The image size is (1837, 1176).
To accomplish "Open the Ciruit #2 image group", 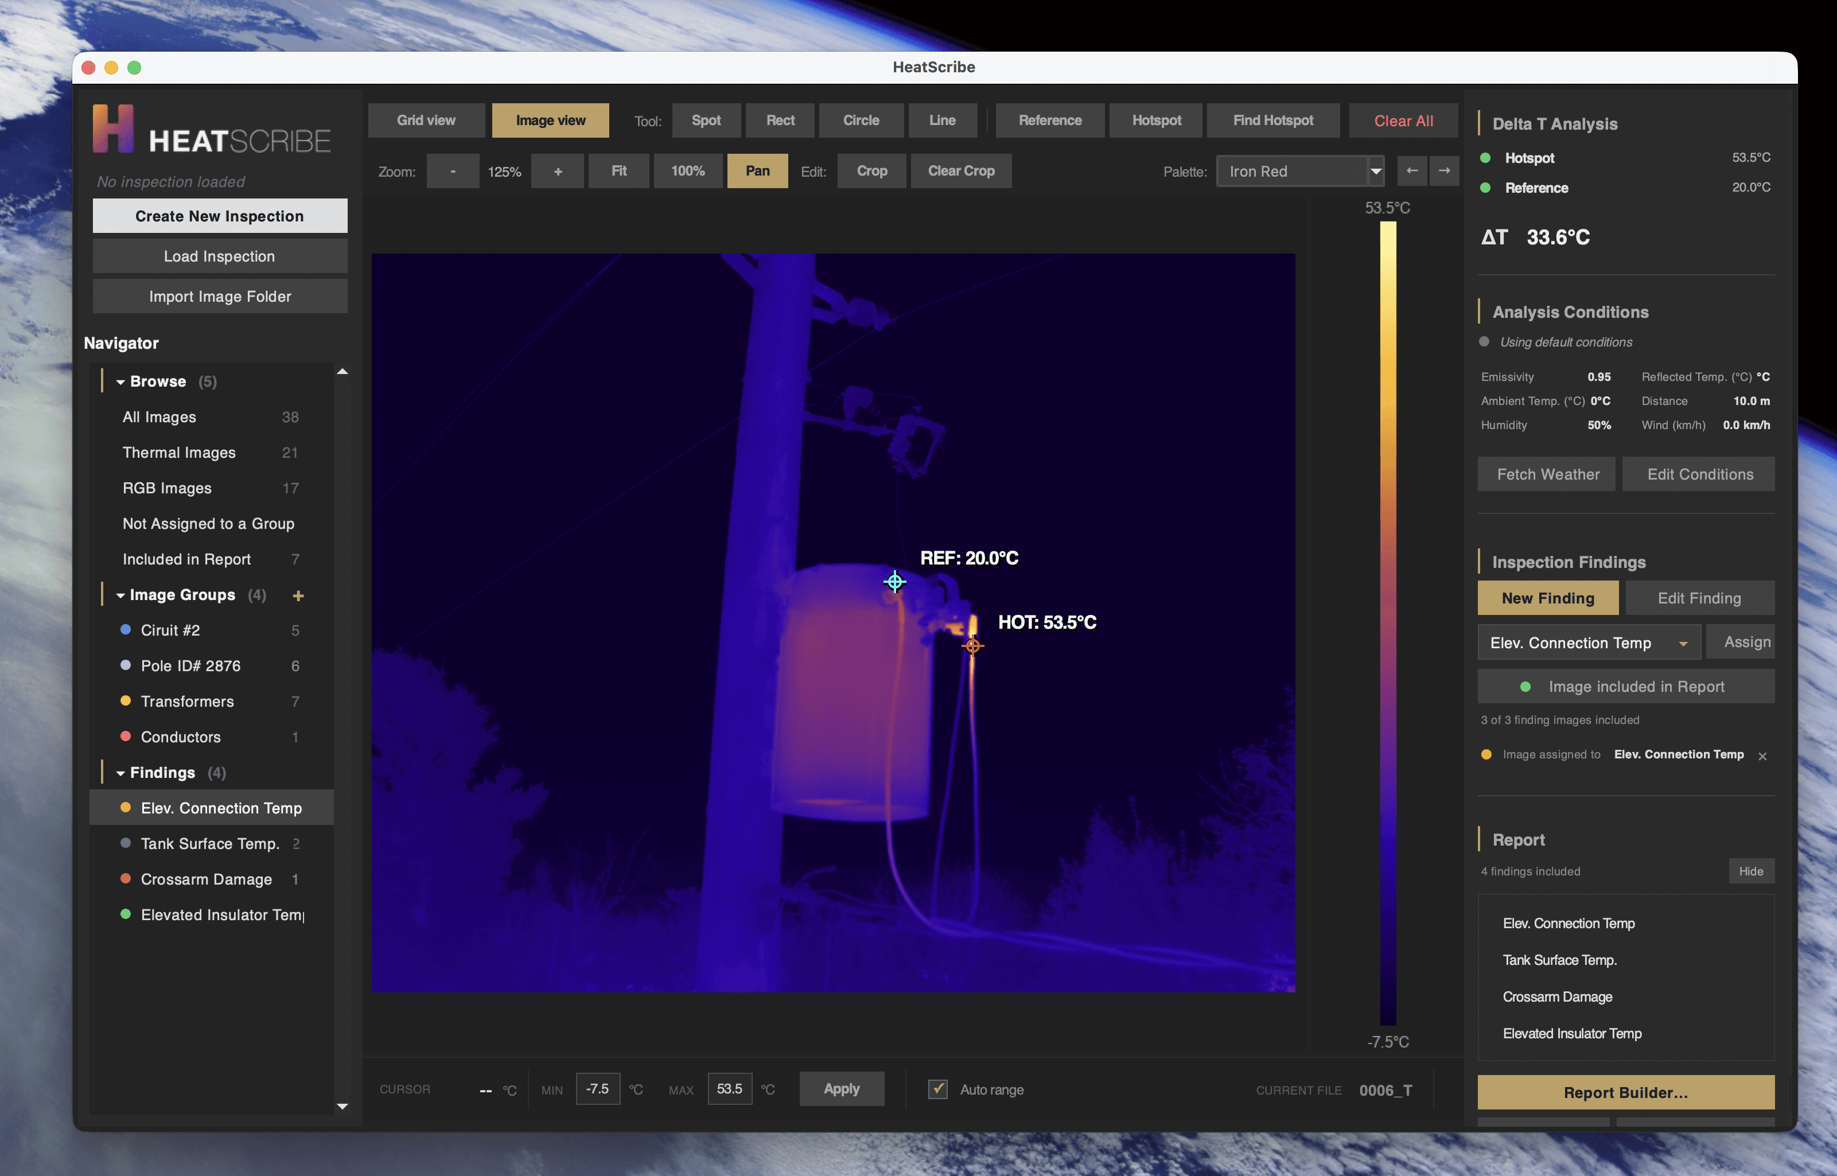I will [x=212, y=631].
